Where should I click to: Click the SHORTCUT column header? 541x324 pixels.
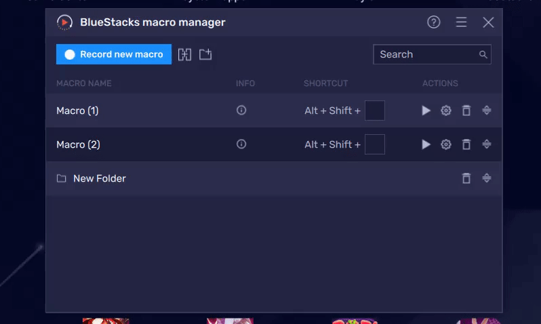[x=325, y=83]
